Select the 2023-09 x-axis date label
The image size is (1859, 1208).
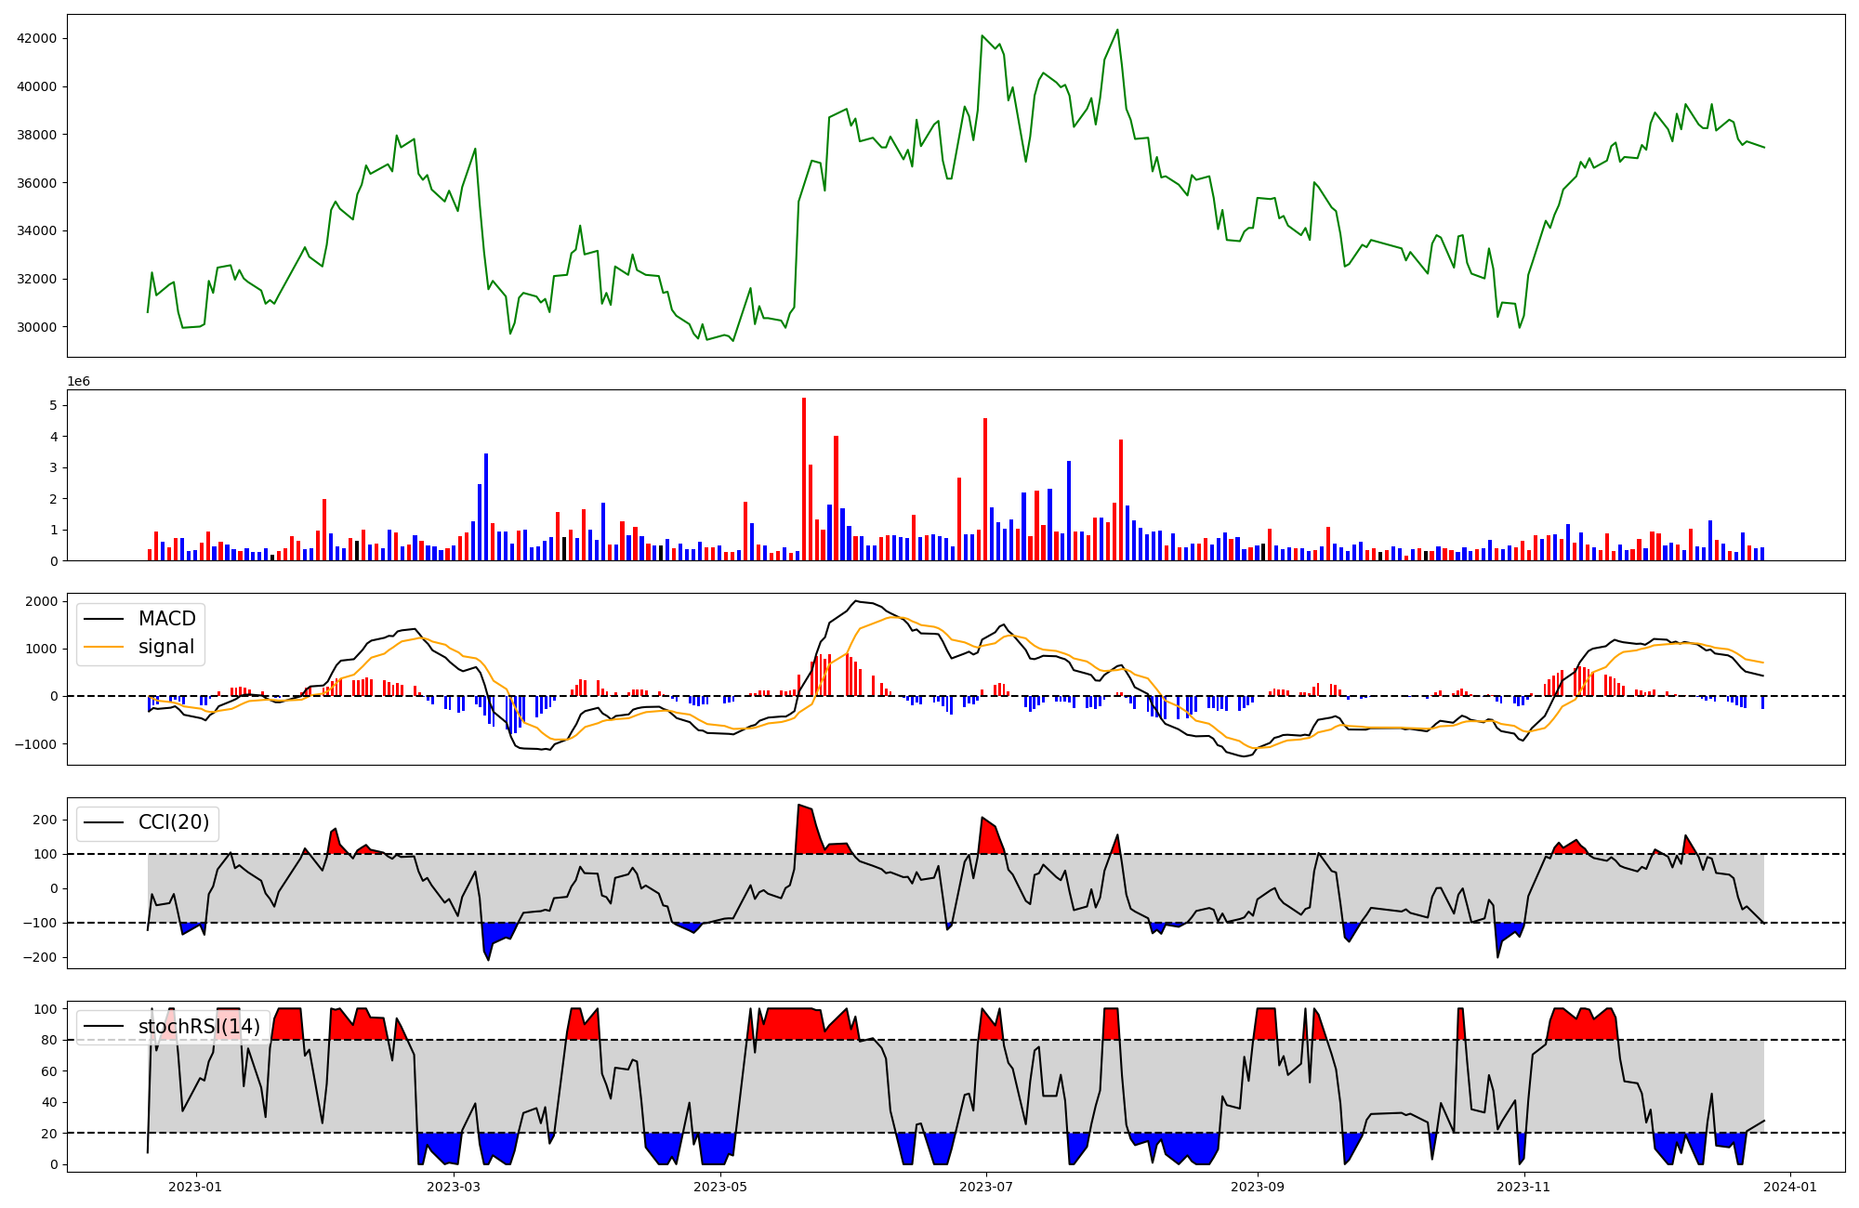tap(1258, 1187)
